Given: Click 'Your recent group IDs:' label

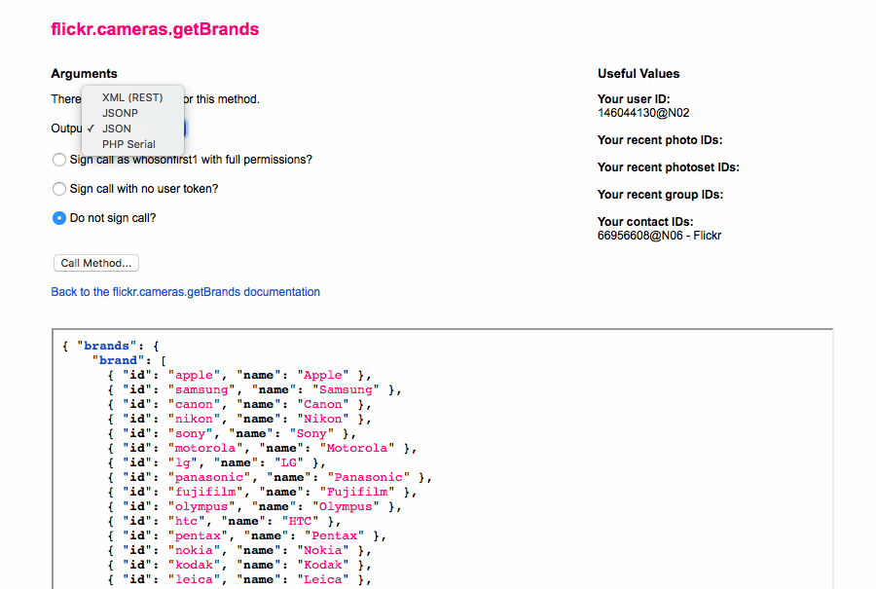Looking at the screenshot, I should [660, 195].
